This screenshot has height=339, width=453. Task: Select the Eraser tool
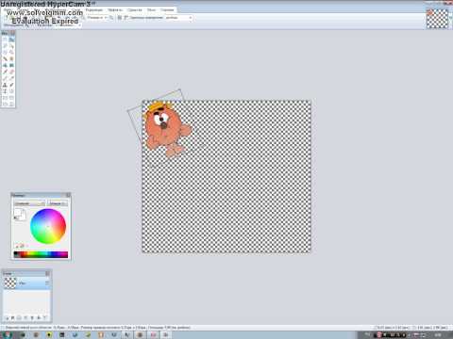tap(11, 72)
